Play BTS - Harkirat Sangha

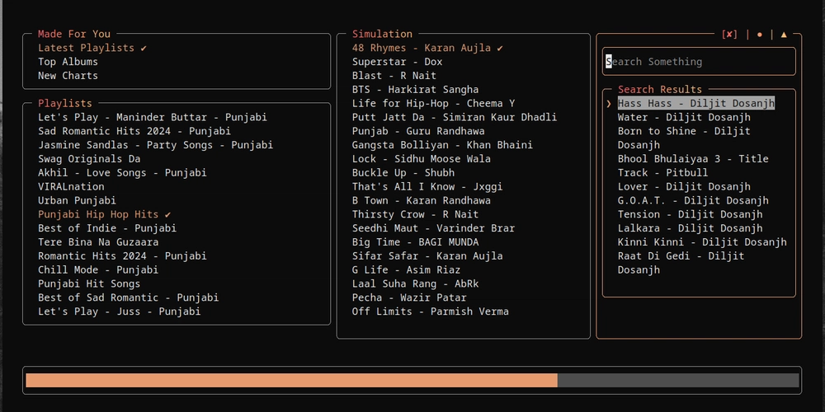415,89
